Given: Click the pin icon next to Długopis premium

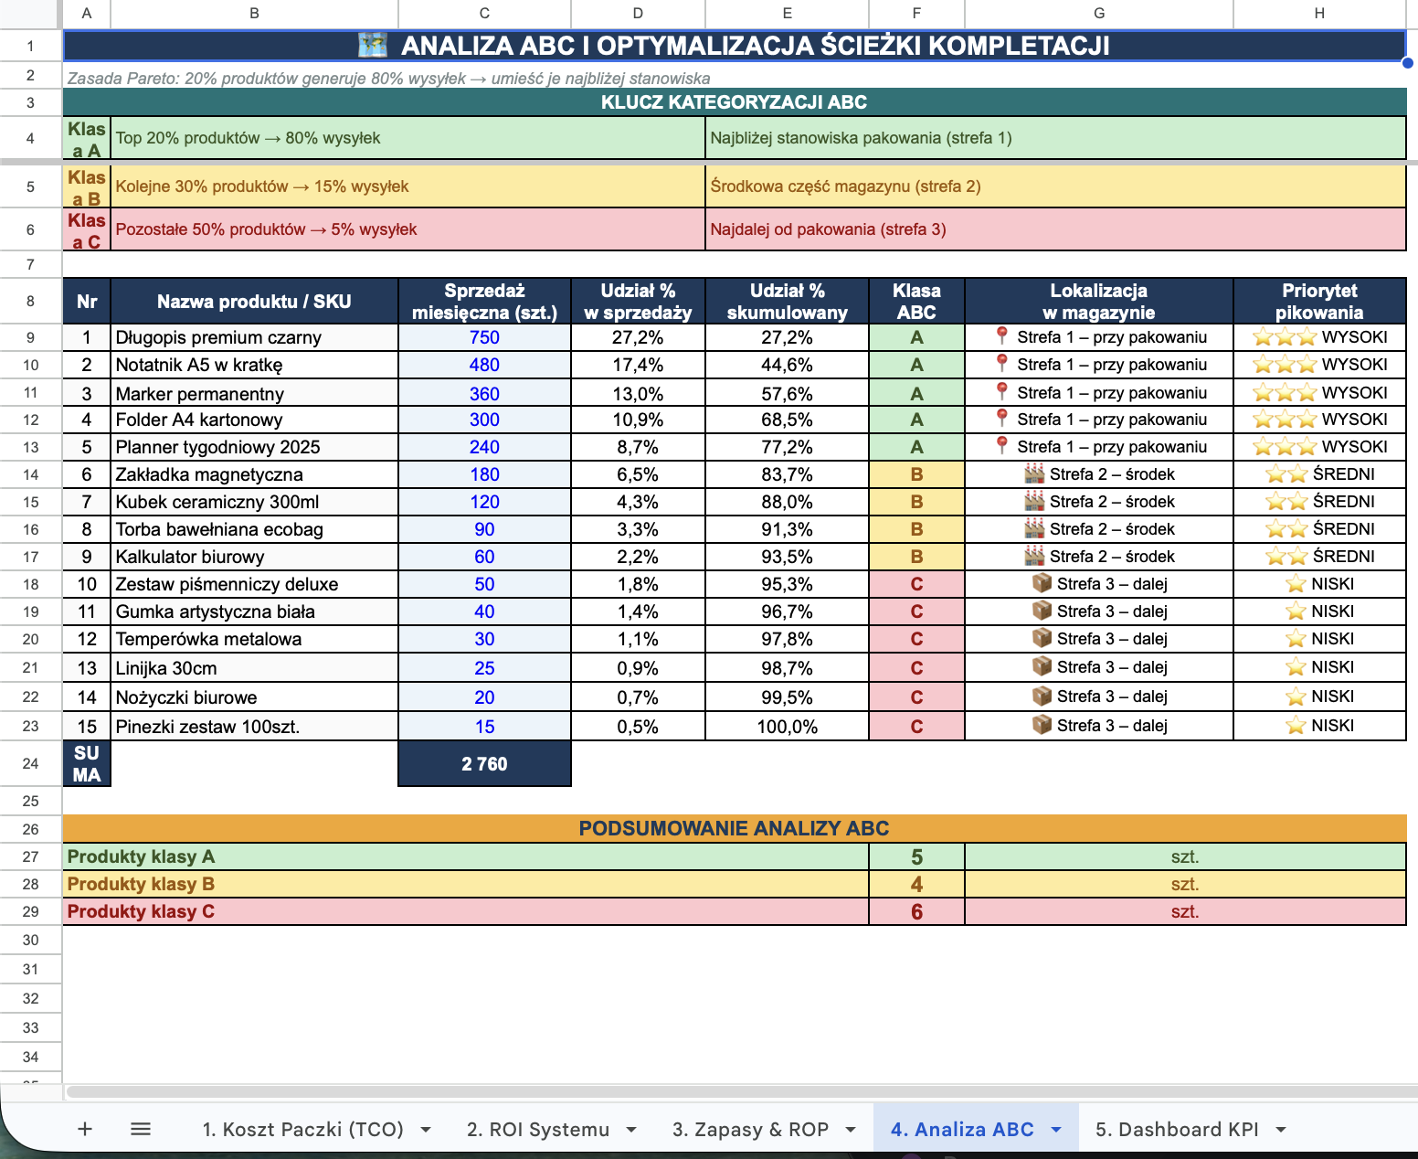Looking at the screenshot, I should tap(1002, 336).
